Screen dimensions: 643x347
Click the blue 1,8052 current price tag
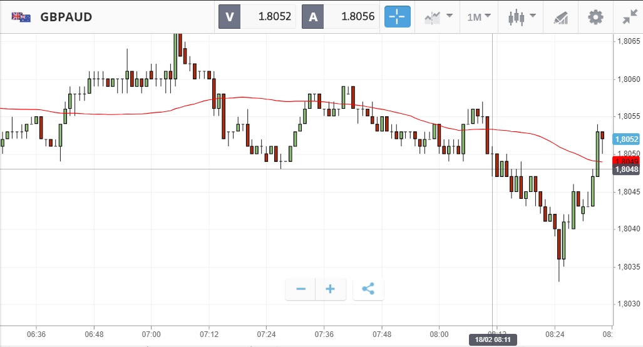point(627,139)
